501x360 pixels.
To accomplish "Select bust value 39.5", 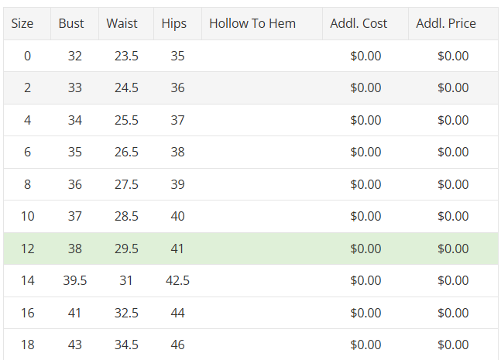I will coord(75,280).
